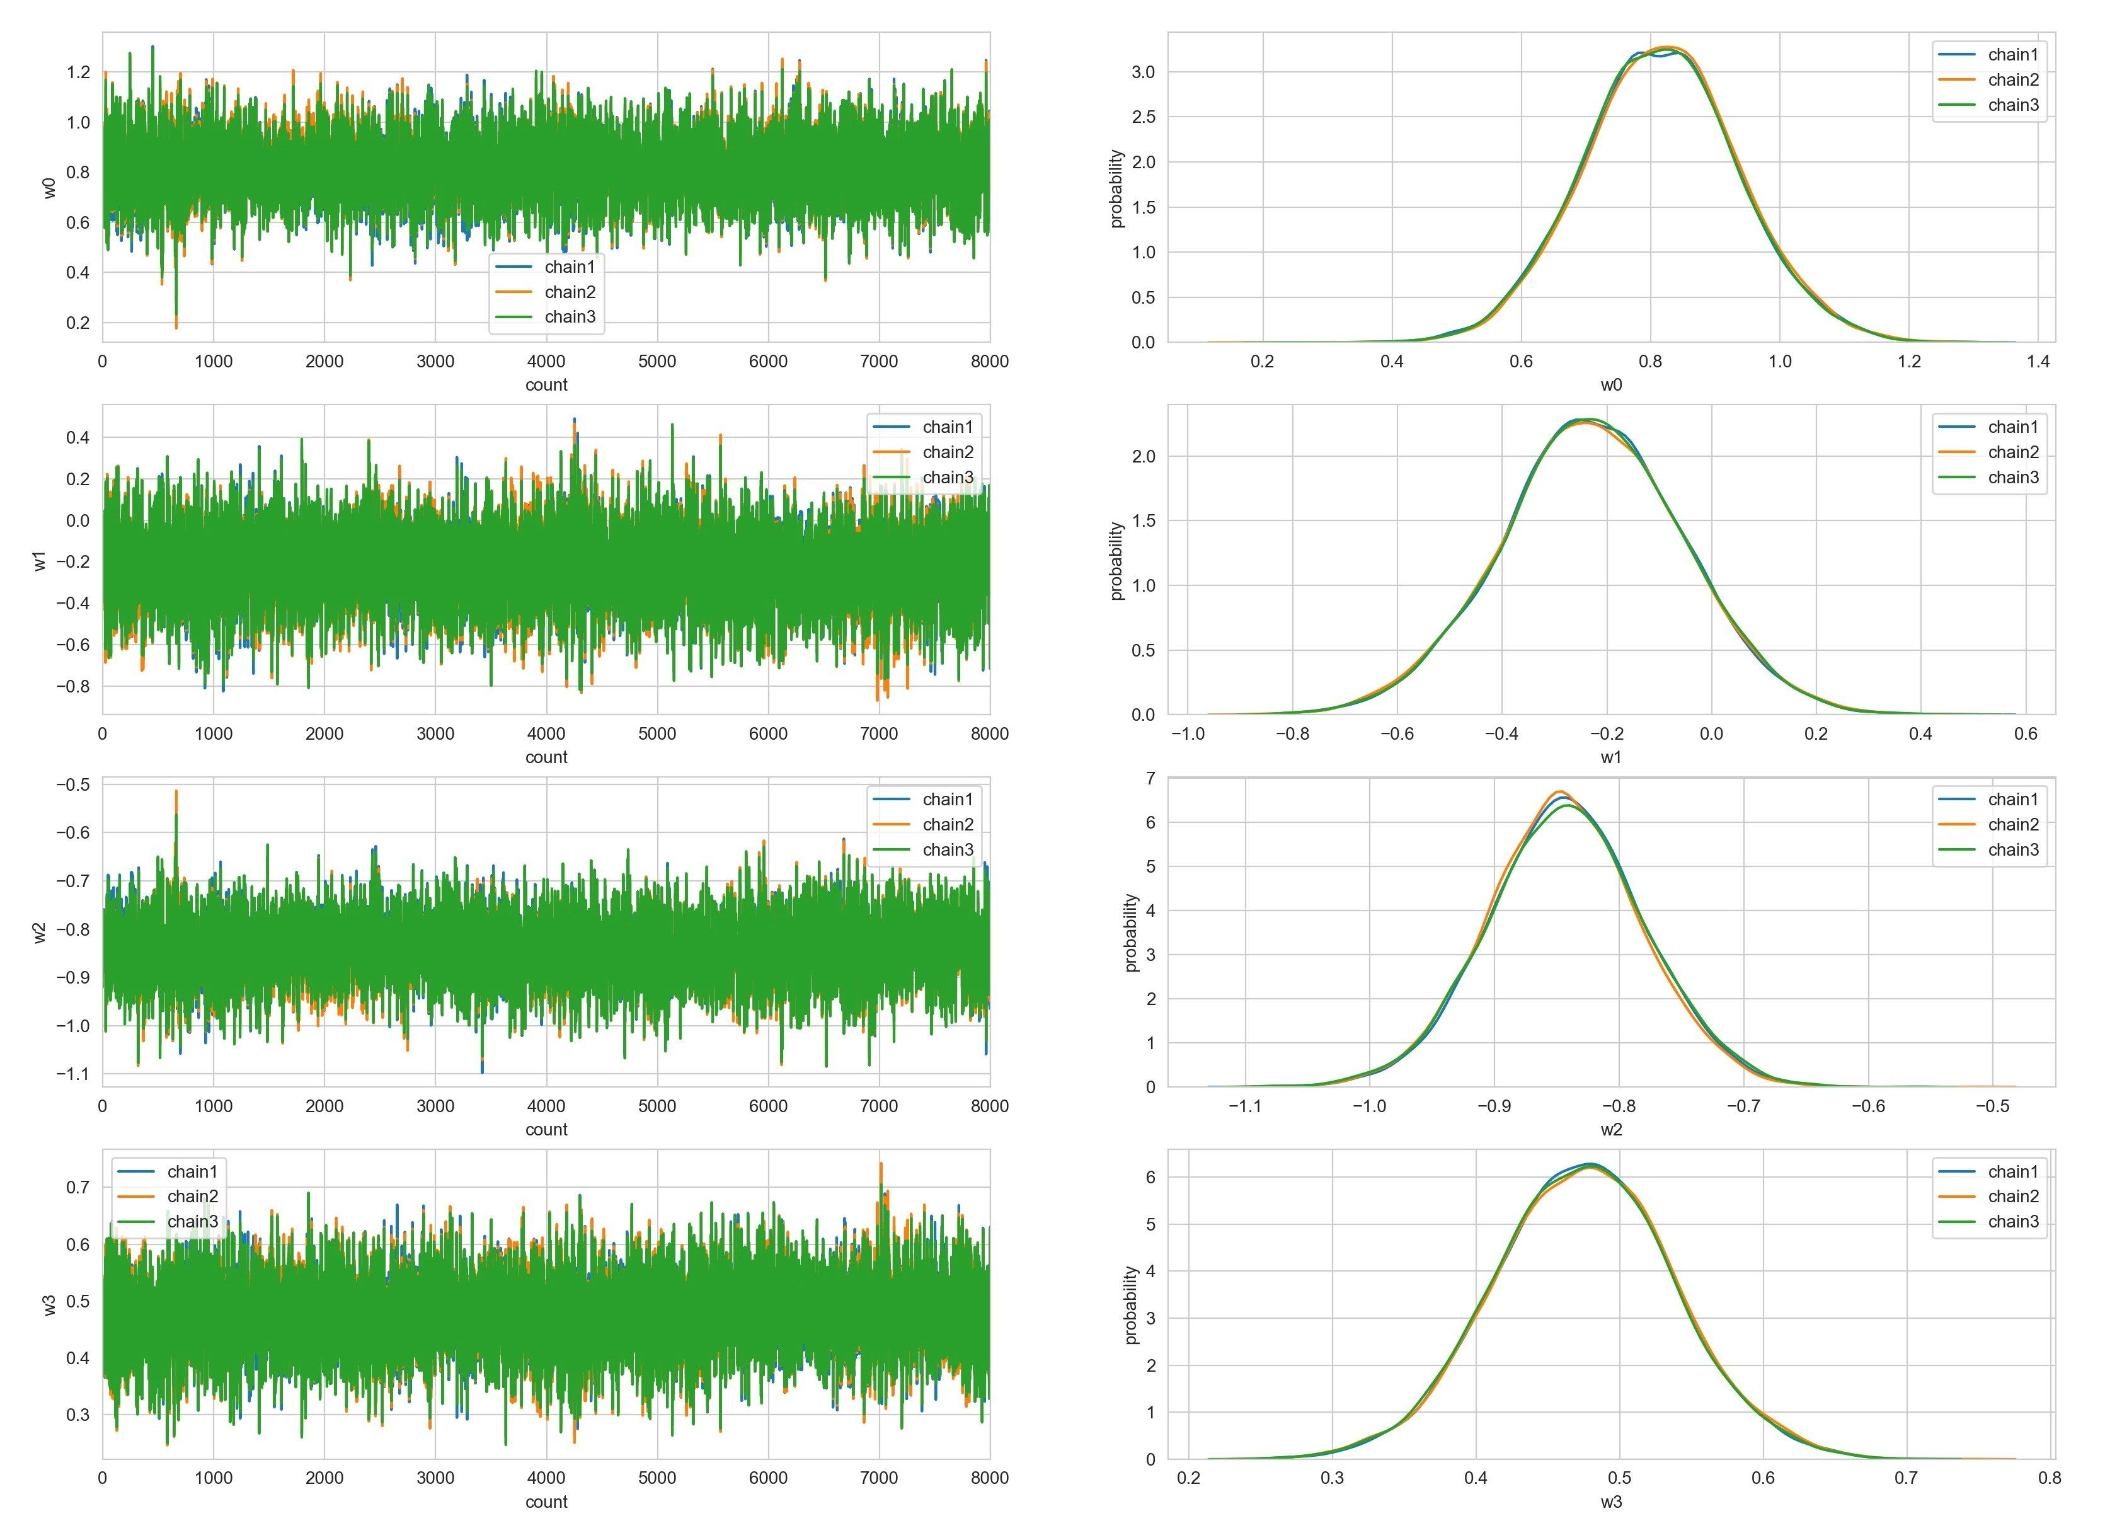Click chain1 label in w3 trace legend

click(x=192, y=1173)
